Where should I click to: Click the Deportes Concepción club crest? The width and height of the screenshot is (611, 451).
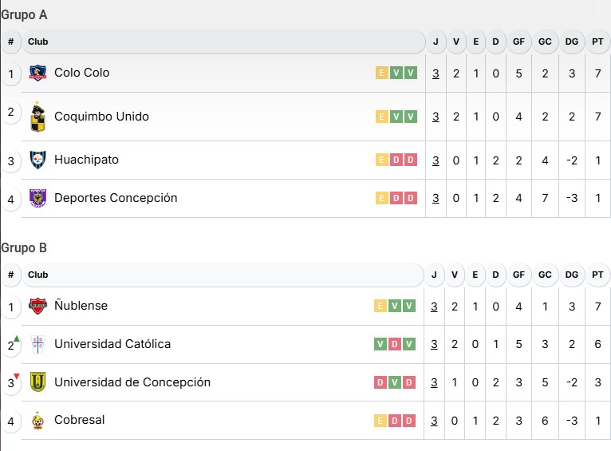tap(37, 198)
